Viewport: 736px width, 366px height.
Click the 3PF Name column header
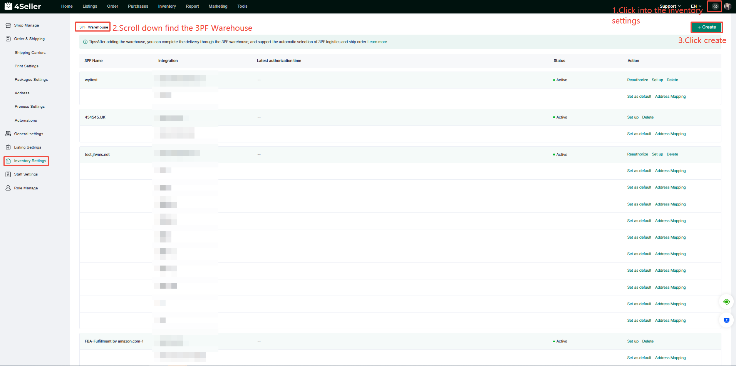point(94,61)
